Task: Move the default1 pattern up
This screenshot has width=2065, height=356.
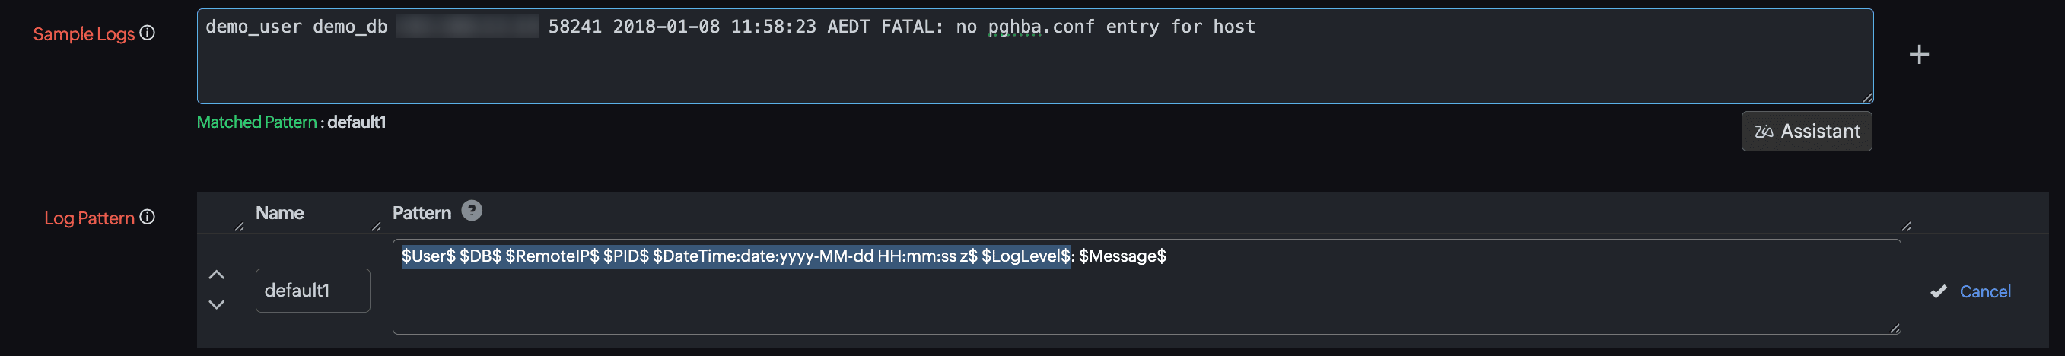Action: [x=216, y=275]
